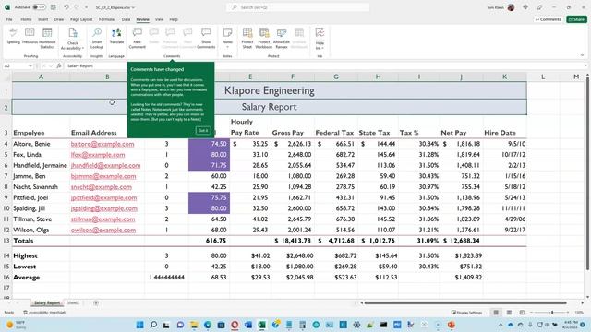Open the Thesaurus tool

(x=30, y=37)
